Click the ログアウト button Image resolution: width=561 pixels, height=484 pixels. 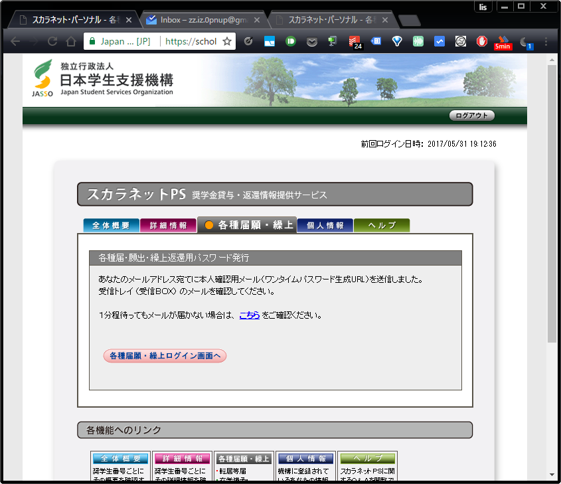pos(471,116)
